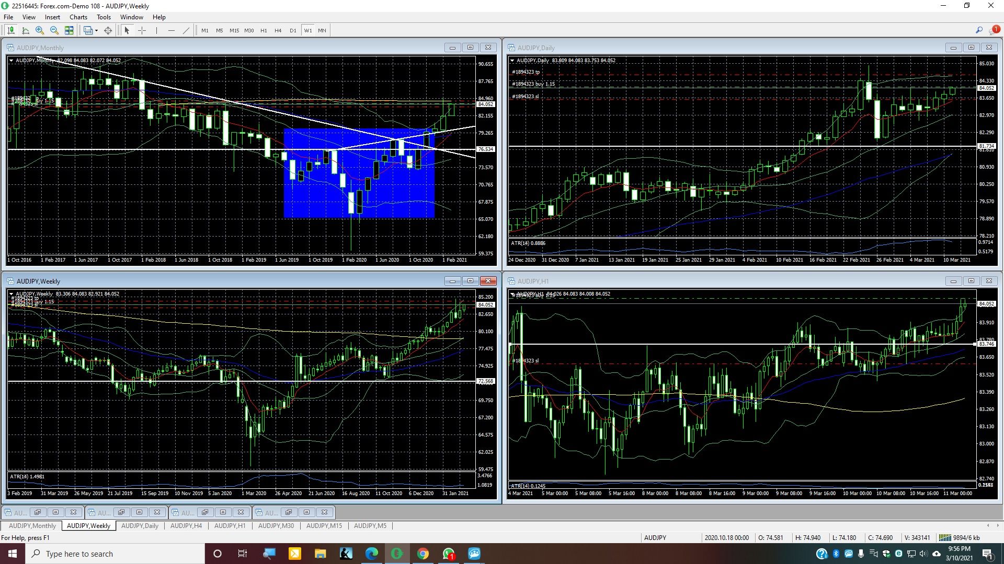The image size is (1004, 564).
Task: Click the candlestick chart type icon
Action: point(11,30)
